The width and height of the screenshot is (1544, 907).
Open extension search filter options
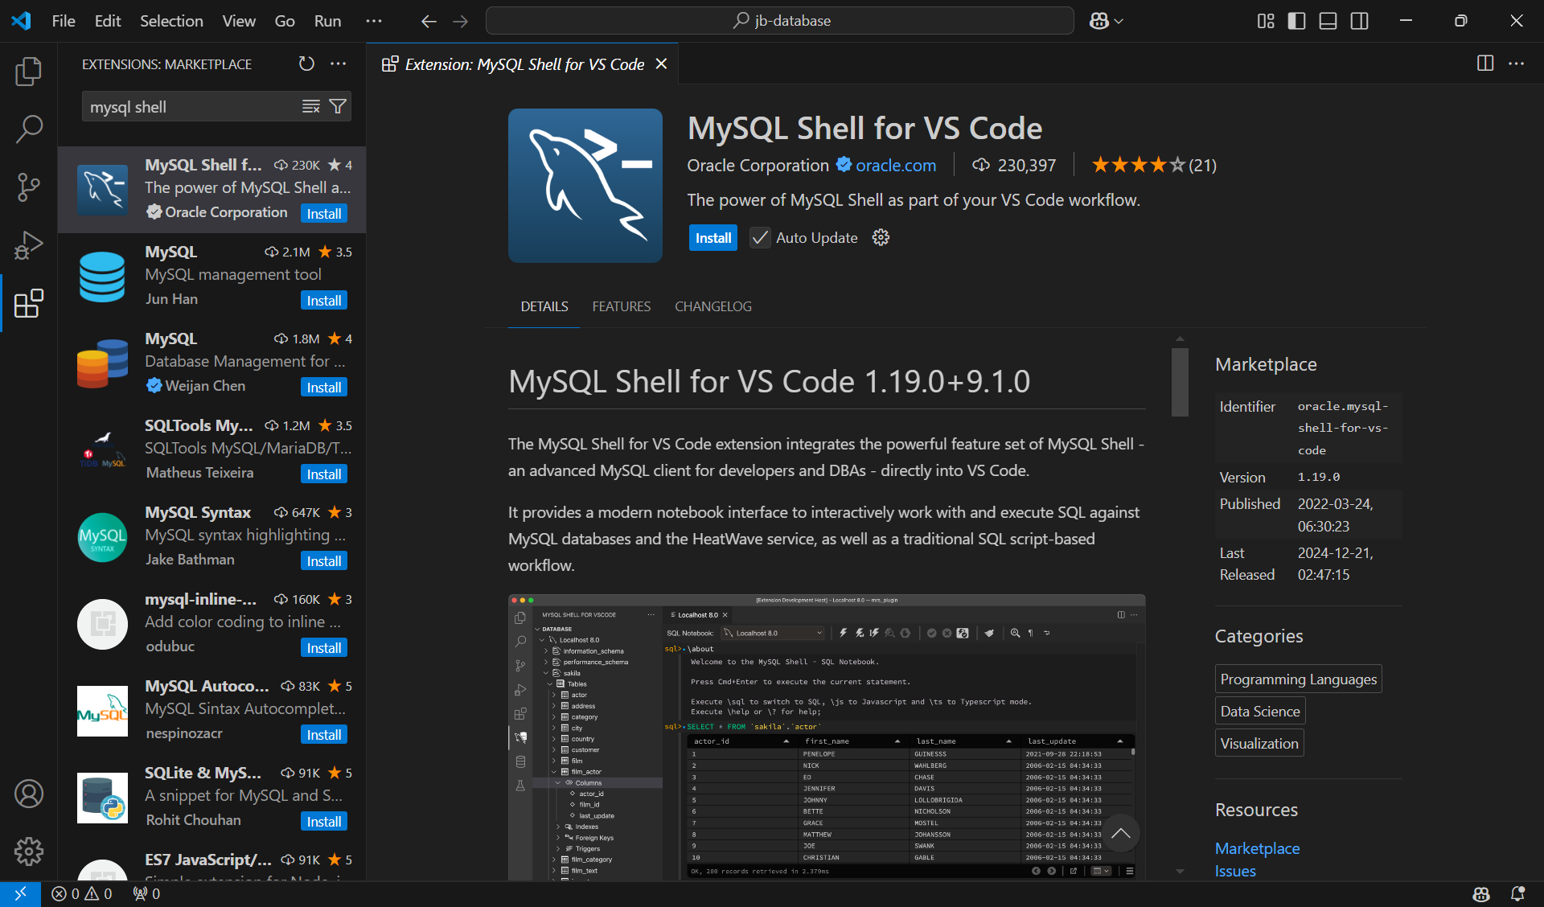(338, 105)
